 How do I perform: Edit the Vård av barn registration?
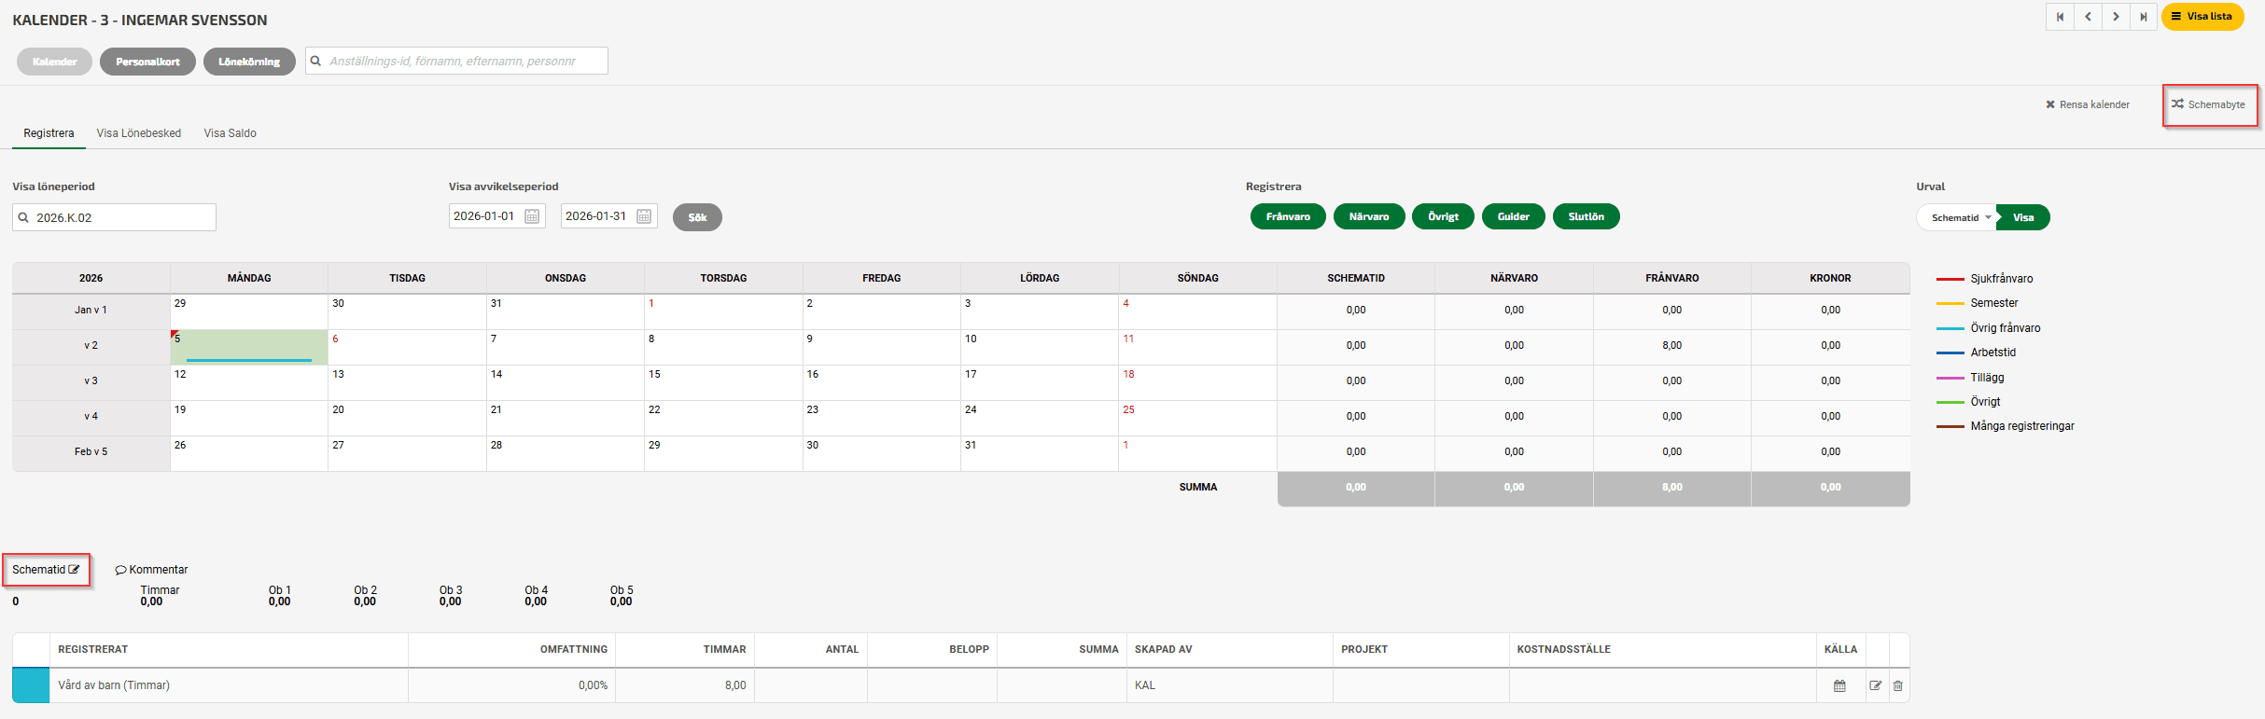[x=1875, y=685]
